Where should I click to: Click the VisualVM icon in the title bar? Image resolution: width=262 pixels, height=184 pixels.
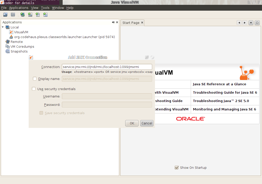(x=2, y=2)
